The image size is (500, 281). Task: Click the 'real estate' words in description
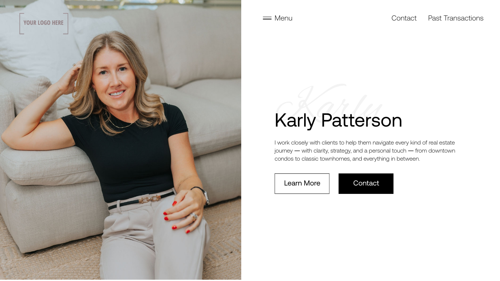pos(442,143)
